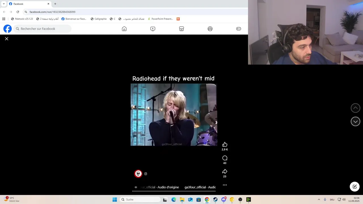Image resolution: width=363 pixels, height=204 pixels.
Task: Click the Suche taskbar search box
Action: pos(140,199)
